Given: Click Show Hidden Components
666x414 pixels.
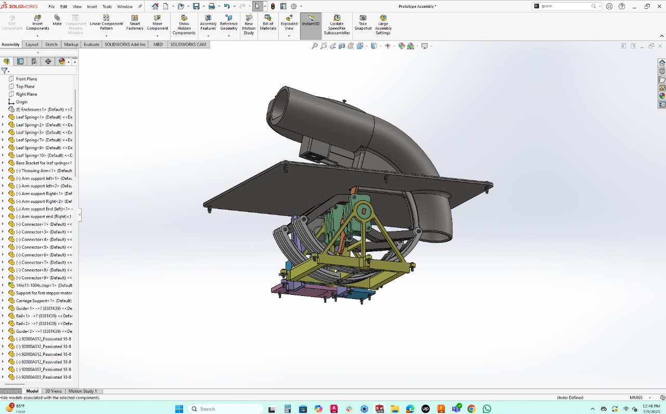Looking at the screenshot, I should coord(184,25).
